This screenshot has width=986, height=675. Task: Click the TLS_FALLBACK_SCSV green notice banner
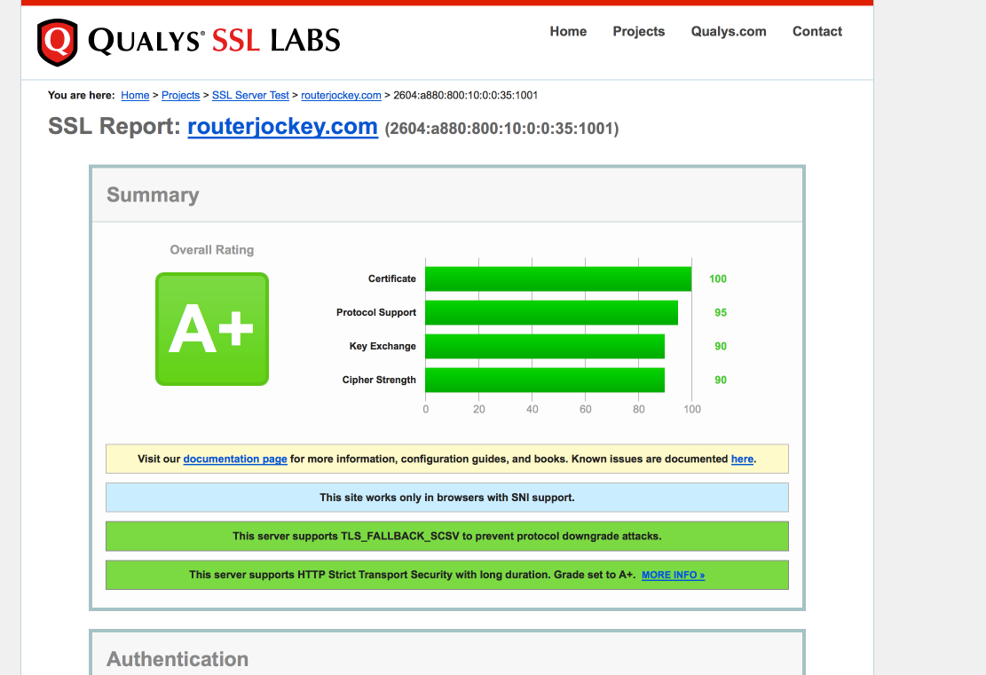point(447,536)
